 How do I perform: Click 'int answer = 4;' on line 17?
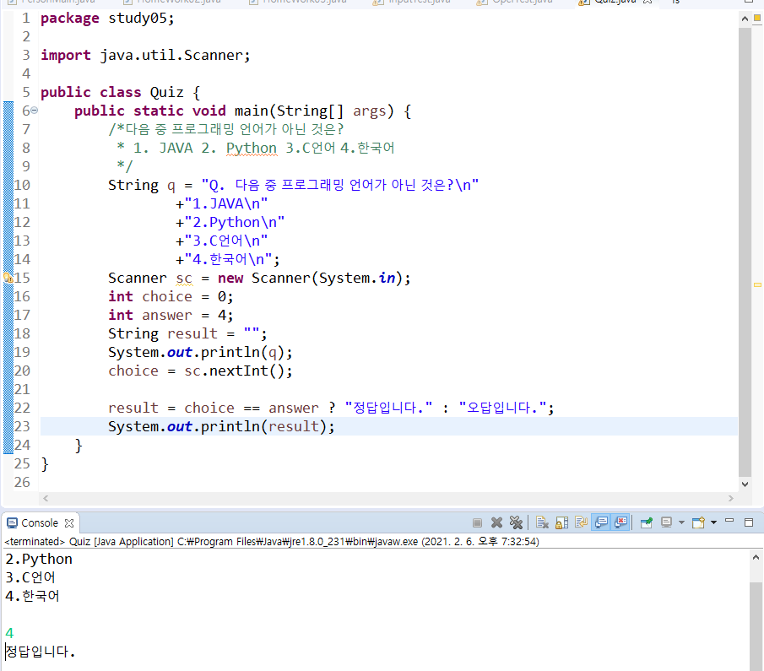click(171, 315)
